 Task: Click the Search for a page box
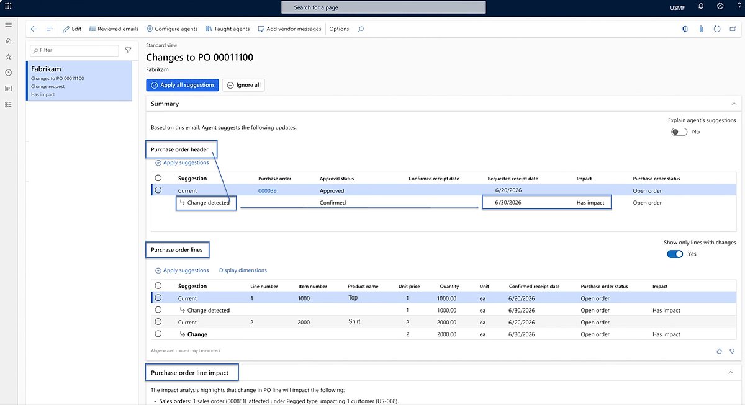[383, 7]
